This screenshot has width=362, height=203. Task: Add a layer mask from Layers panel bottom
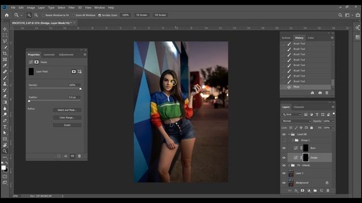[303, 191]
